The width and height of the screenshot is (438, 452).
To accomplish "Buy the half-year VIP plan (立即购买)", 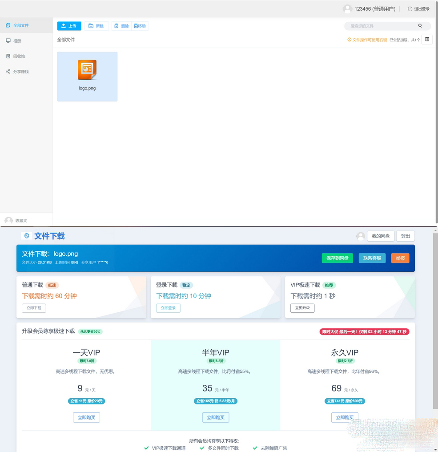I will (x=216, y=417).
